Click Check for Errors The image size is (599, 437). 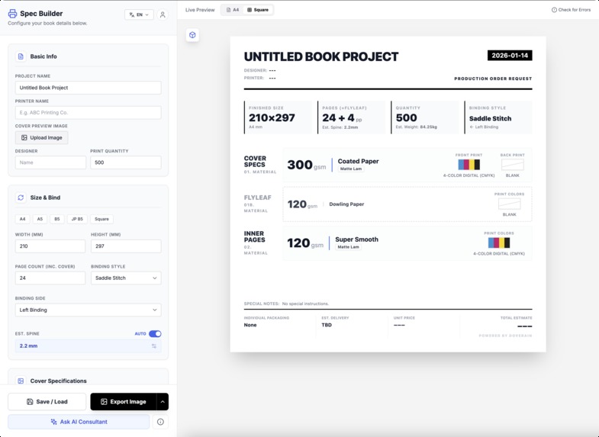coord(571,10)
